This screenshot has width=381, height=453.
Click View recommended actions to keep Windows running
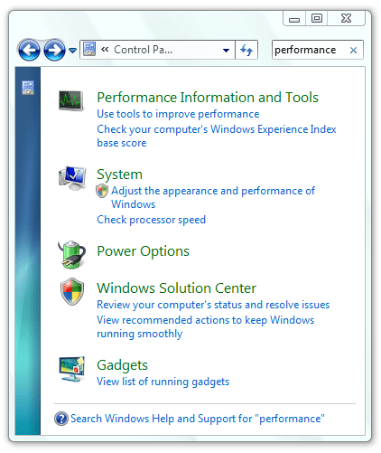(x=205, y=326)
